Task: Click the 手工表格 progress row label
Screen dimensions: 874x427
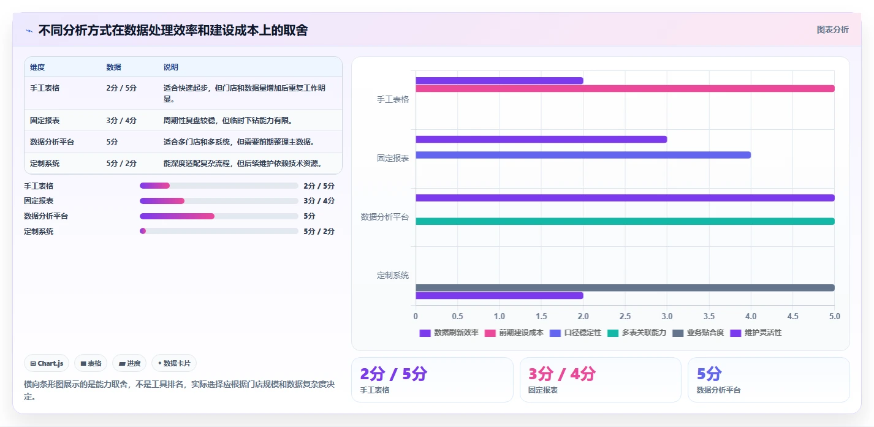Action: coord(39,186)
